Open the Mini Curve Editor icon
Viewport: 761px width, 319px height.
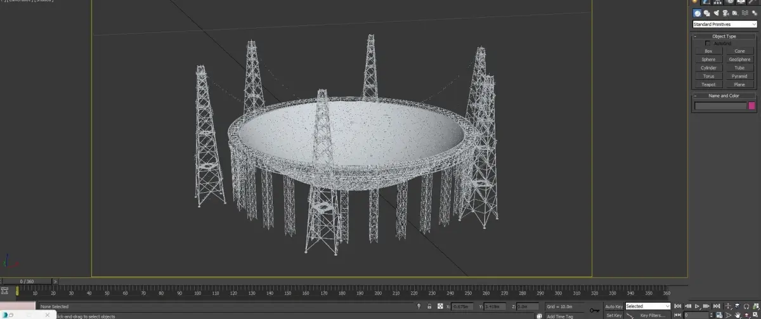(x=4, y=291)
